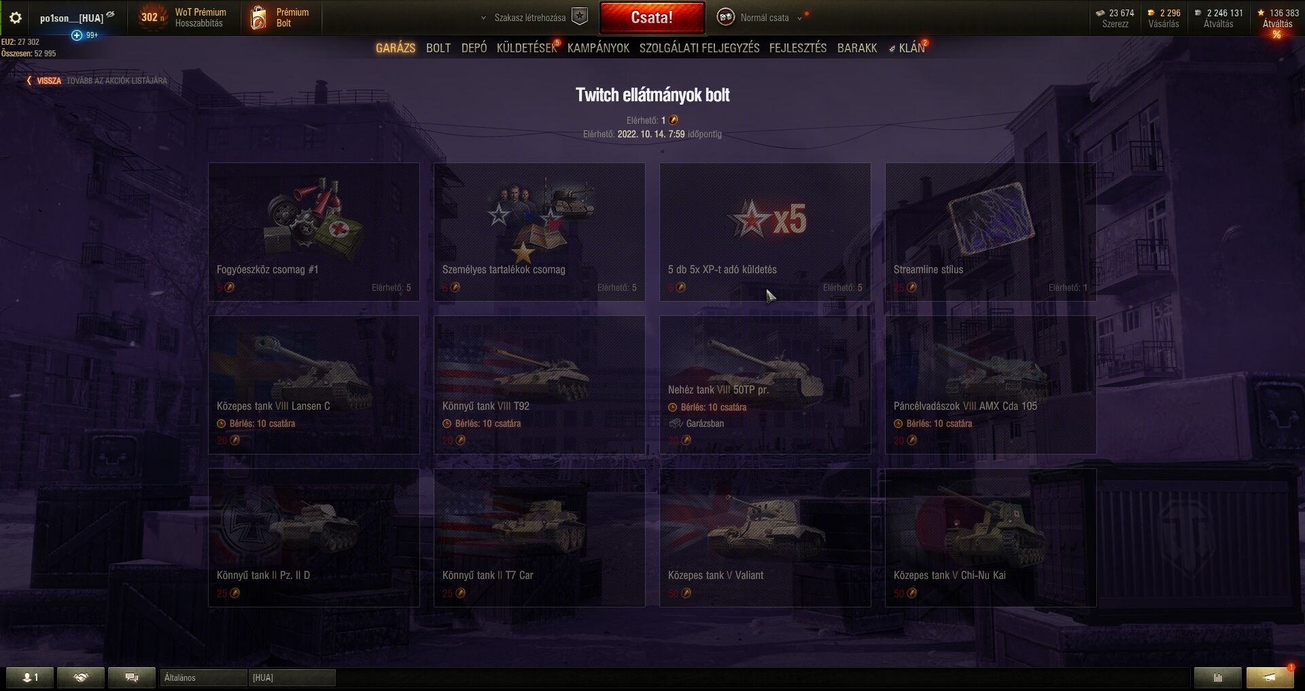Open chat channels icon
The height and width of the screenshot is (691, 1305).
pos(132,677)
